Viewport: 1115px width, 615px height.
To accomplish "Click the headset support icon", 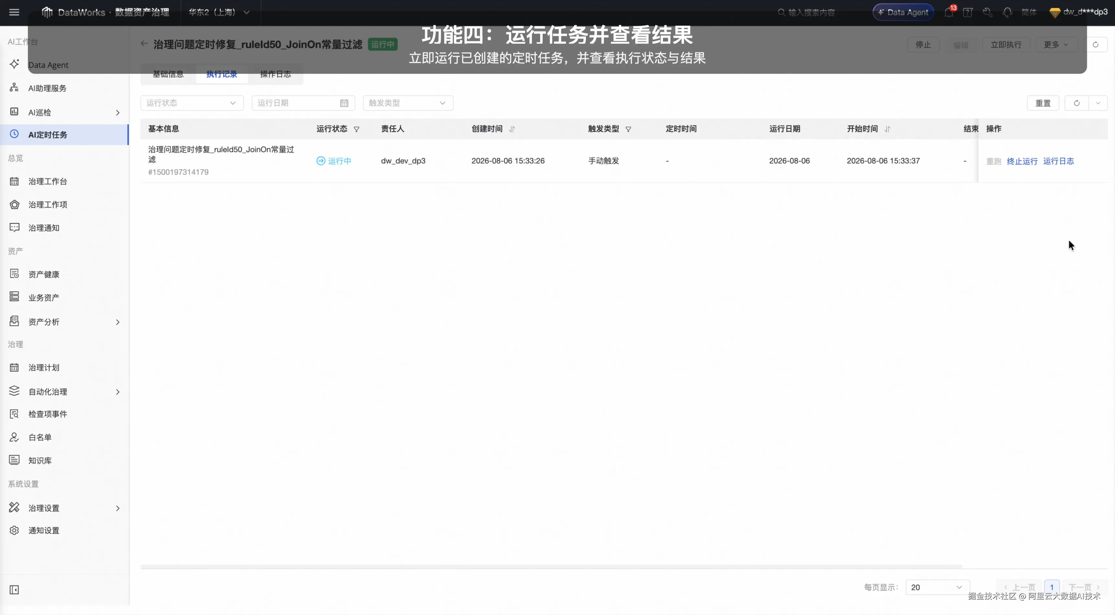I will tap(1007, 12).
